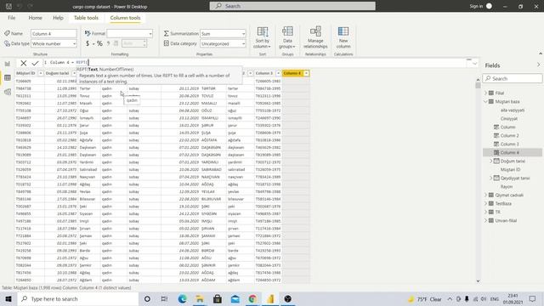Switch to the Help tab
This screenshot has width=544, height=306.
coord(58,18)
